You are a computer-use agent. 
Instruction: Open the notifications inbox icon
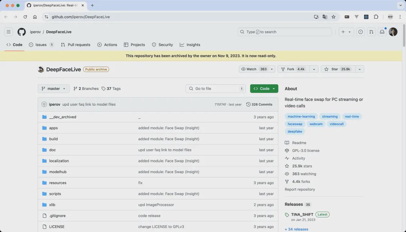[382, 32]
